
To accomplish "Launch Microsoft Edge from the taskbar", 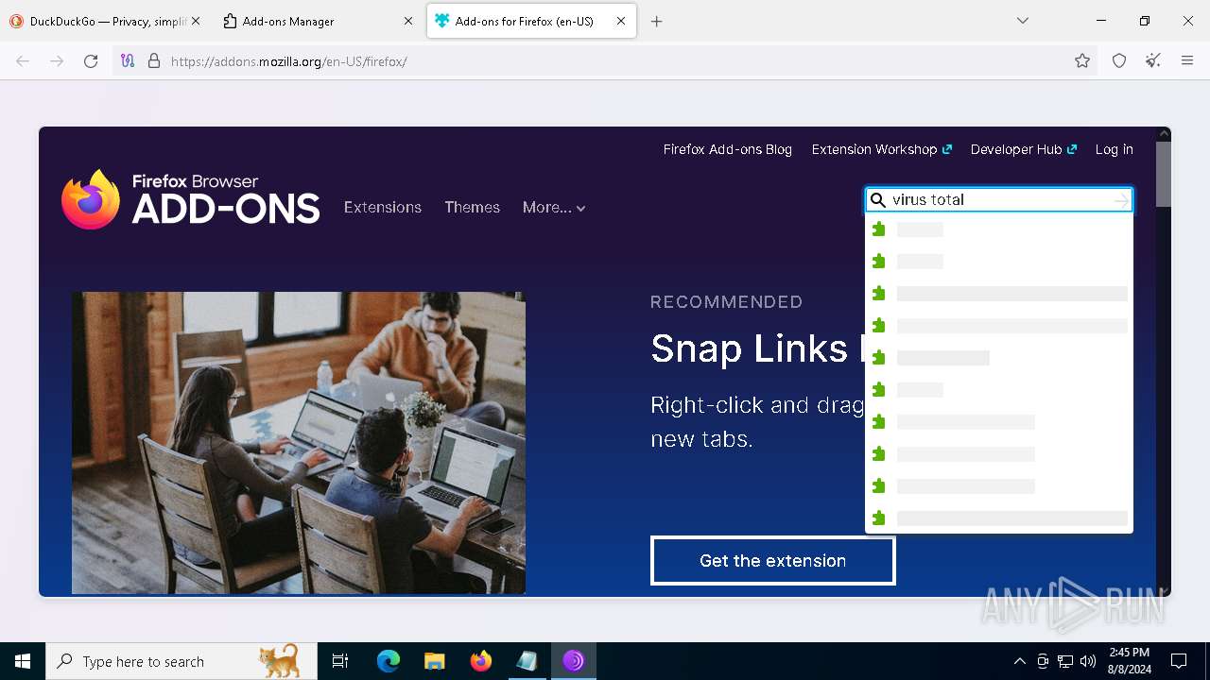I will pos(389,661).
